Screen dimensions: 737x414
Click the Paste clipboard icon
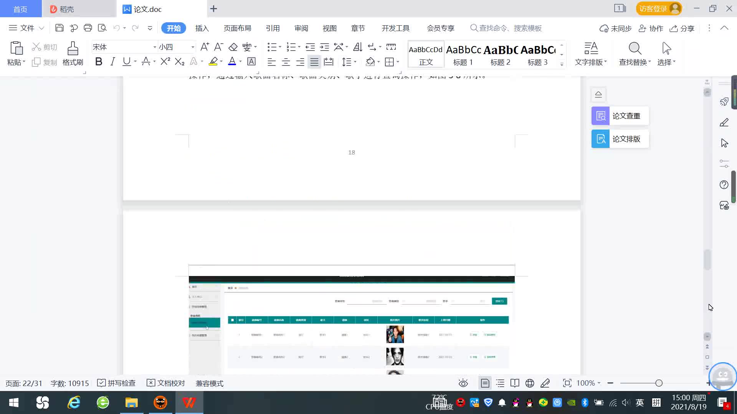[x=16, y=49]
